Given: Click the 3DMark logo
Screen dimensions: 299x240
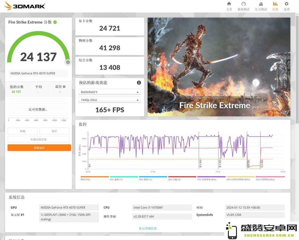Looking at the screenshot, I should tap(25, 6).
